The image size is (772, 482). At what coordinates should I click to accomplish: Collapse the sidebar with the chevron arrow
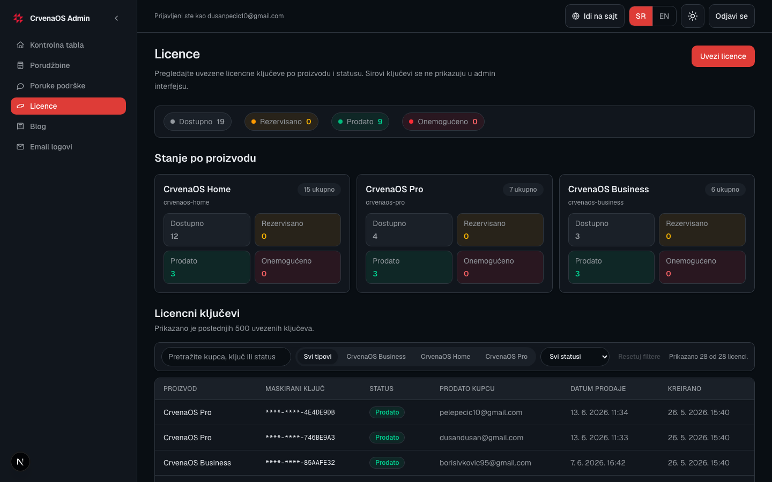tap(116, 18)
